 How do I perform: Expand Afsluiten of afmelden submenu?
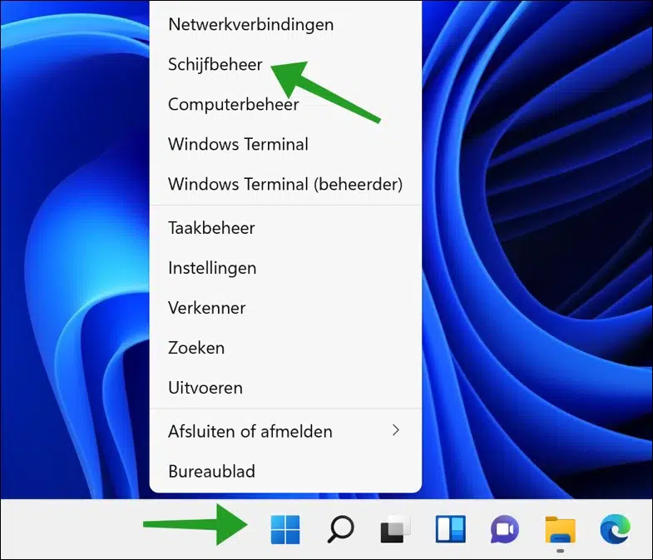[285, 432]
